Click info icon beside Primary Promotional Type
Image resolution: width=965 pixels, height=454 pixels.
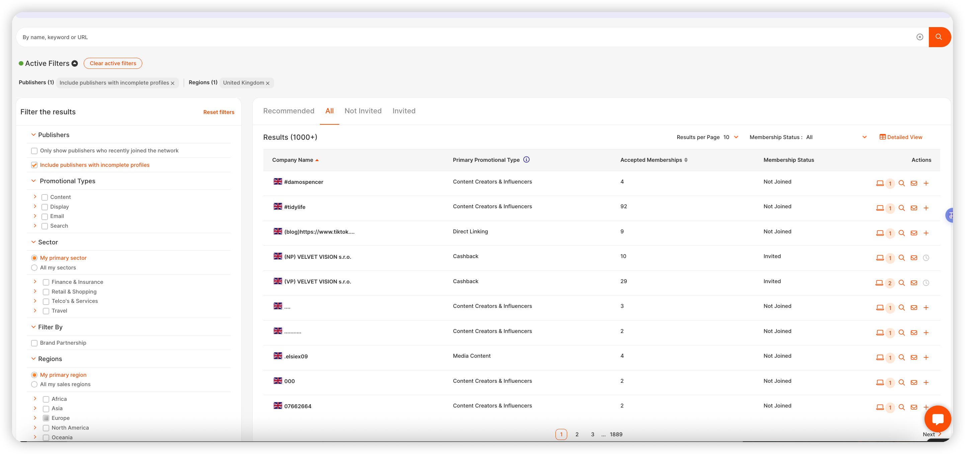click(526, 160)
